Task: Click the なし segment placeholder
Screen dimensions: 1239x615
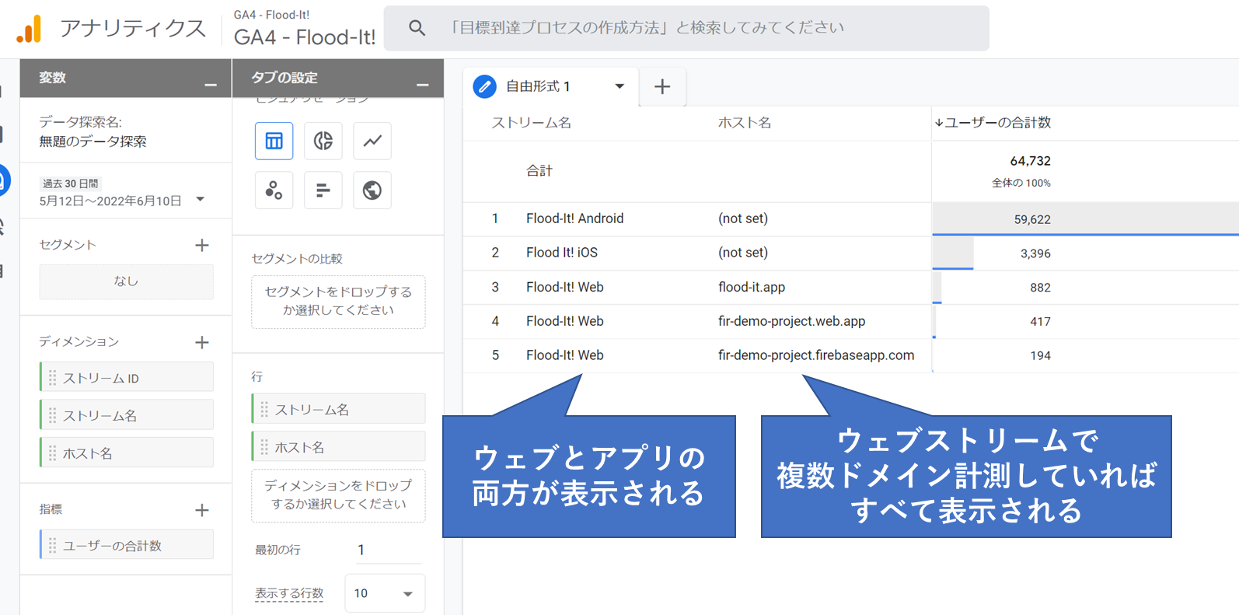Action: click(127, 281)
